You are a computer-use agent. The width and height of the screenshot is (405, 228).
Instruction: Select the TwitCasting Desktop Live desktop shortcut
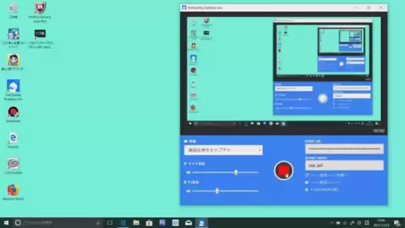pos(13,90)
